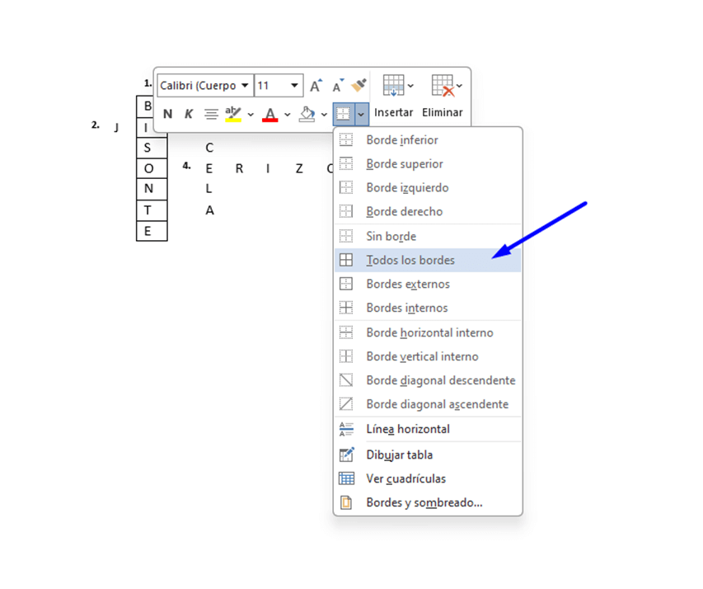Select Borde inferior
The height and width of the screenshot is (589, 703).
[428, 140]
